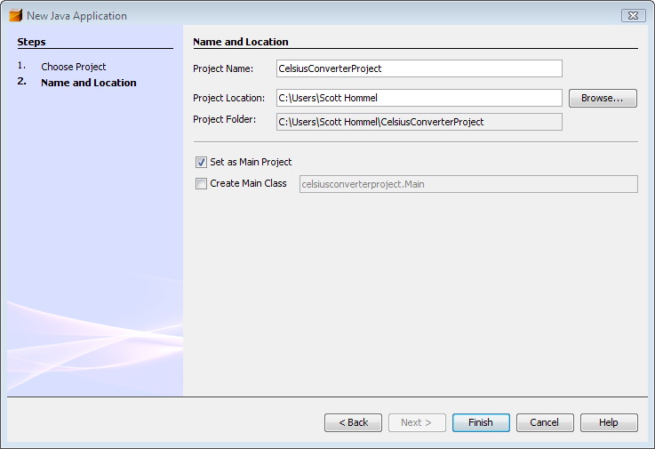This screenshot has width=655, height=449.
Task: Cancel the new project wizard
Action: (x=545, y=422)
